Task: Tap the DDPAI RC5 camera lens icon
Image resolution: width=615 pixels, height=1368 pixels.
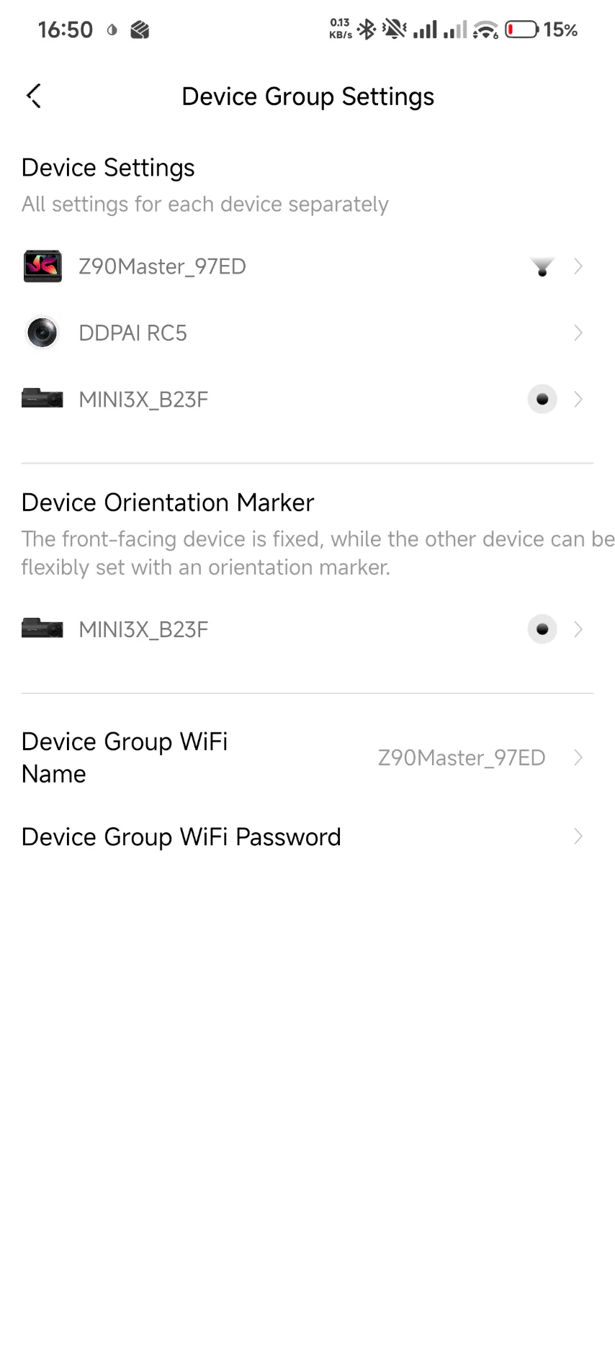Action: coord(42,333)
